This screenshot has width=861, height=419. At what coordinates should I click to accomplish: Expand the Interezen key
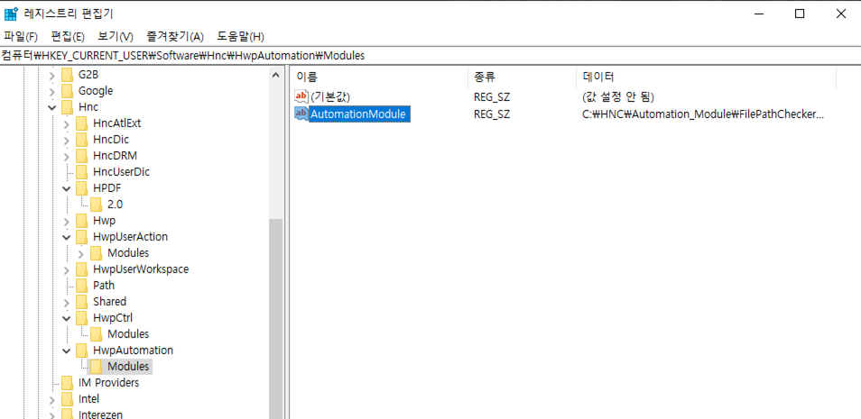pos(52,414)
